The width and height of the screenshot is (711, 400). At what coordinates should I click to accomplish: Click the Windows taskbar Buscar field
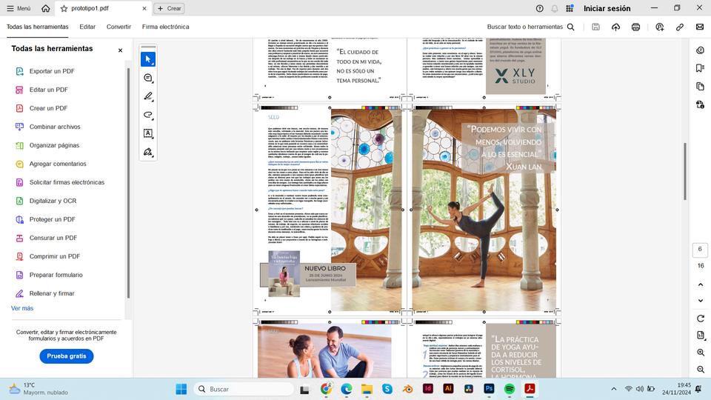pos(244,389)
